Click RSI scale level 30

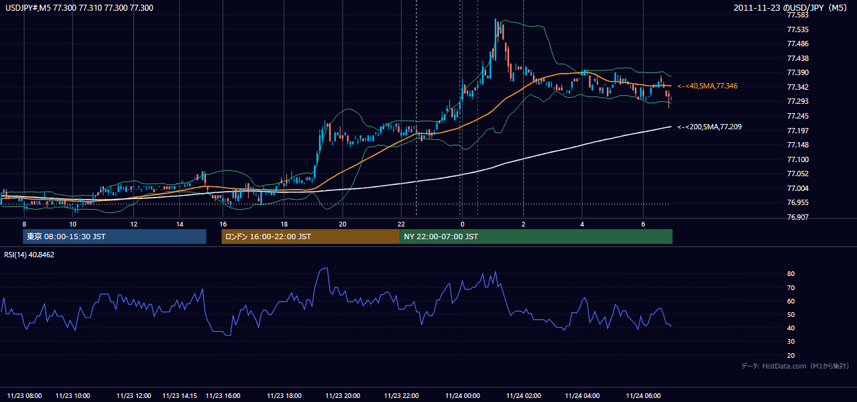[x=791, y=342]
